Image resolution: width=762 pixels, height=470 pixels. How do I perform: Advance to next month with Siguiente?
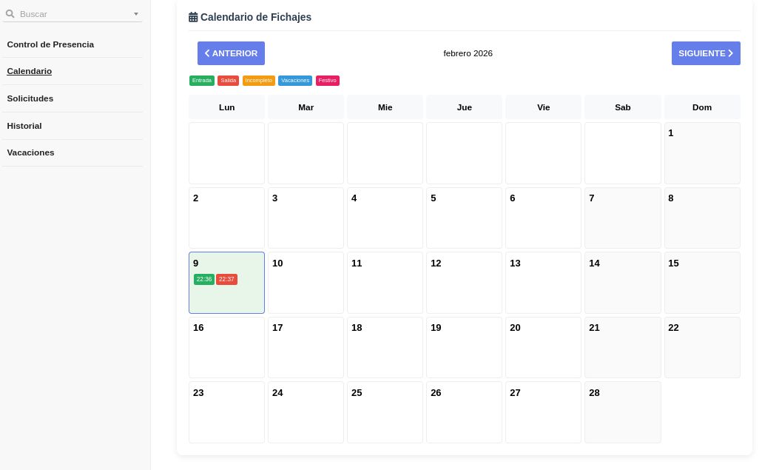click(x=706, y=53)
